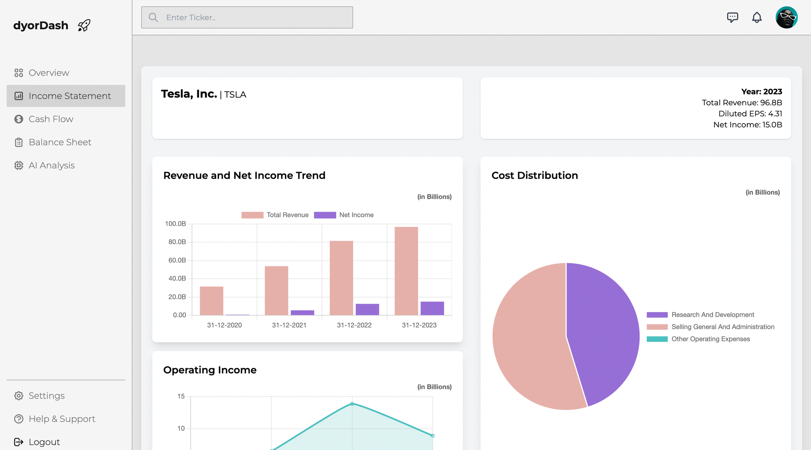Click the 31-12-2021 Net Income bar

tap(303, 313)
